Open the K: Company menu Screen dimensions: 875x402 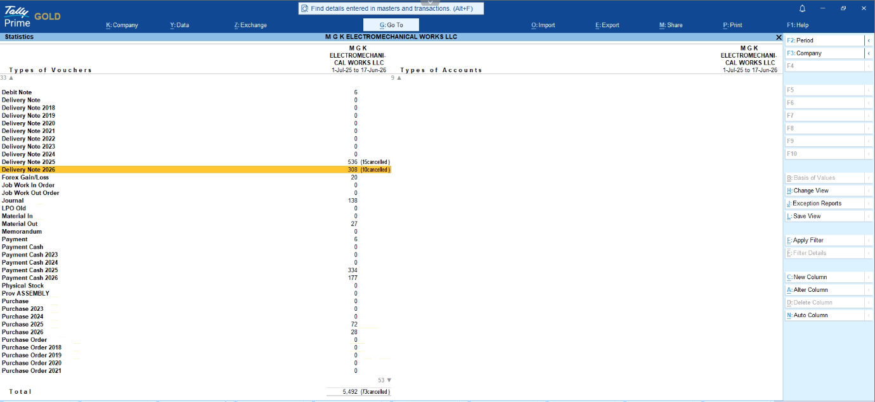click(122, 25)
